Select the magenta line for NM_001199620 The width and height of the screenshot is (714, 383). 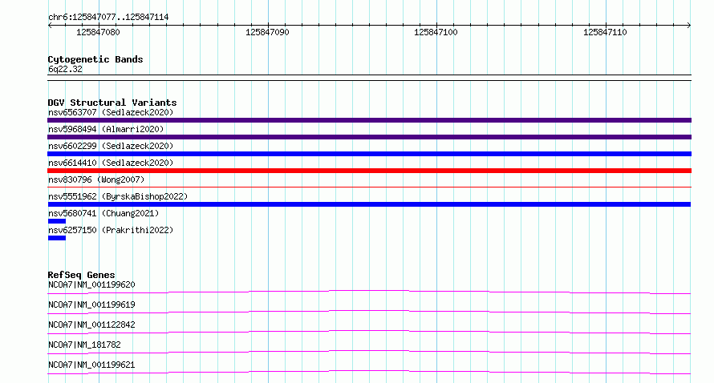369,292
